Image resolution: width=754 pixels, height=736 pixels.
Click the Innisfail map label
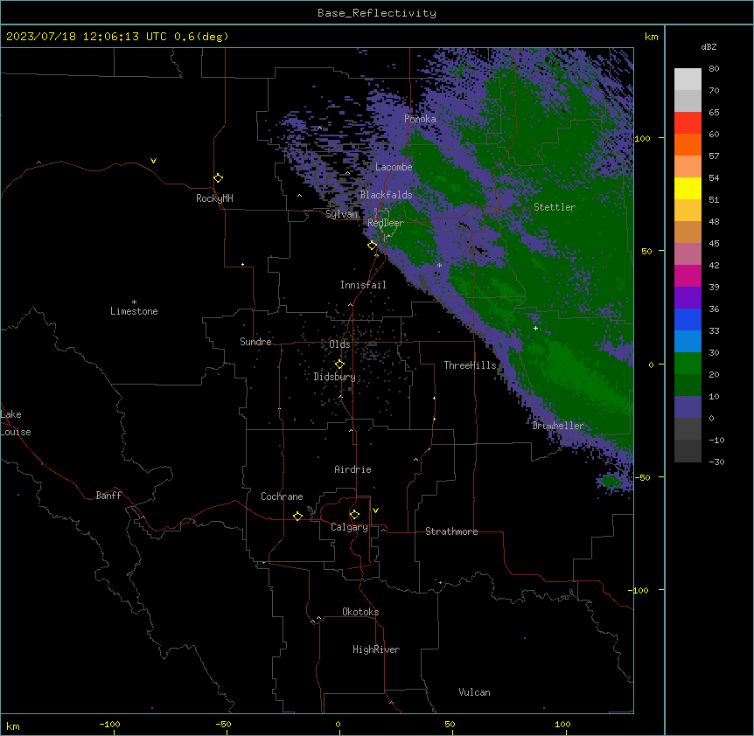[x=363, y=285]
